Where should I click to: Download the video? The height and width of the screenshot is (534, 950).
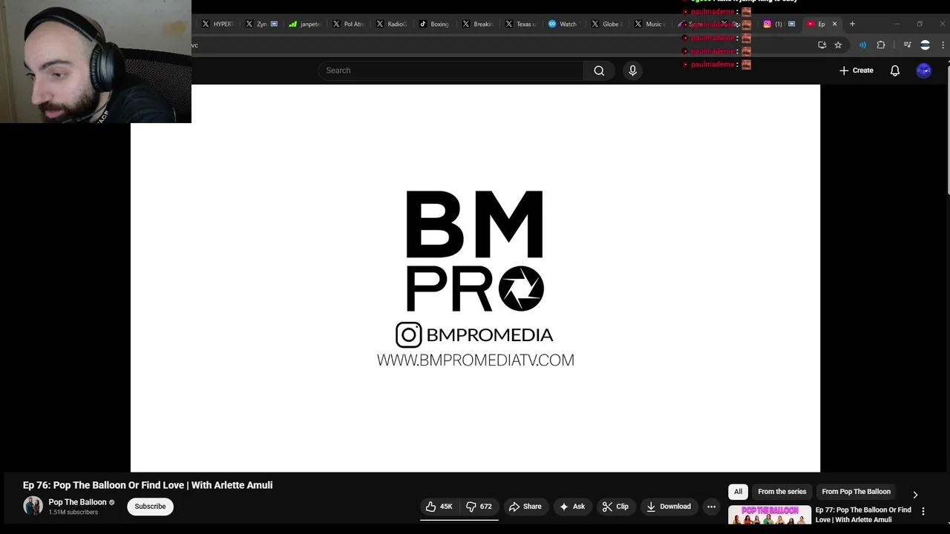(x=669, y=507)
